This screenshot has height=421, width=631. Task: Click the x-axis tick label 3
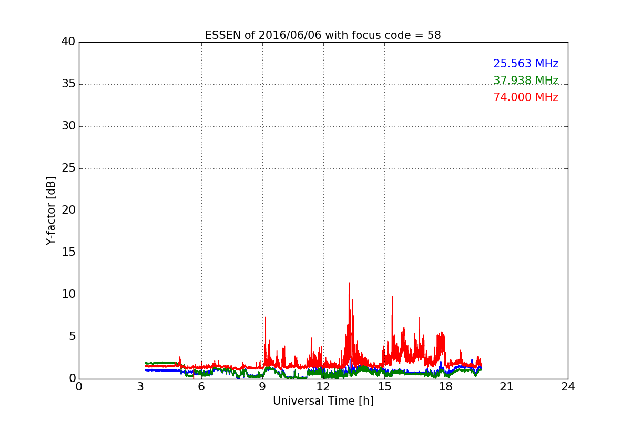[140, 387]
